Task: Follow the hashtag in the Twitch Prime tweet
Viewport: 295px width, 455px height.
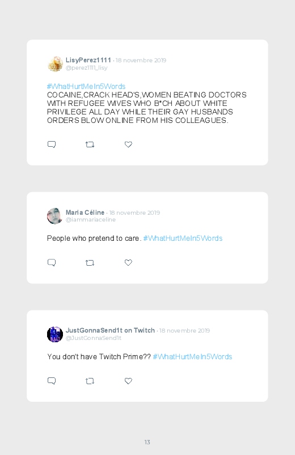Action: click(192, 356)
